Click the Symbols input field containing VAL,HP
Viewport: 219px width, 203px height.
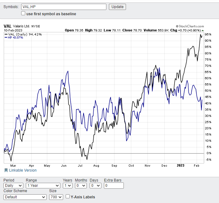64,7
